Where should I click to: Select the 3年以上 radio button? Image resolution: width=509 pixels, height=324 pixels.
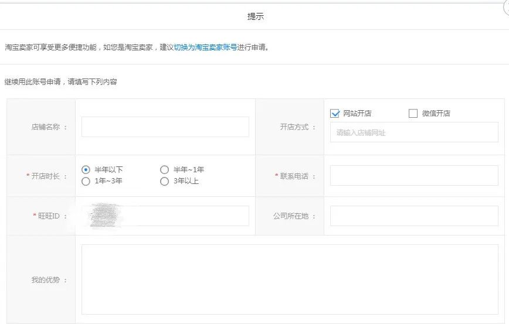click(165, 182)
